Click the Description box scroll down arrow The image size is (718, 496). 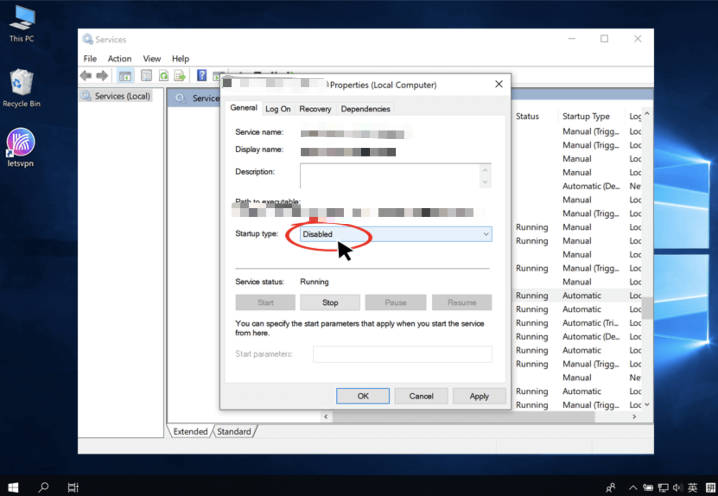485,182
